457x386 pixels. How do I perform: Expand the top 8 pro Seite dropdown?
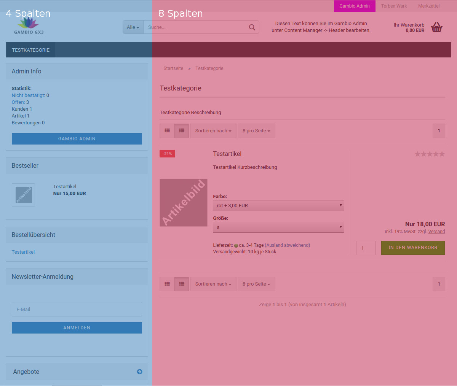(256, 131)
